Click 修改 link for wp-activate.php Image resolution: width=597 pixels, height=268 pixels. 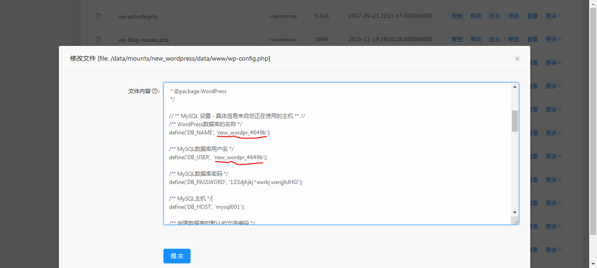point(514,16)
